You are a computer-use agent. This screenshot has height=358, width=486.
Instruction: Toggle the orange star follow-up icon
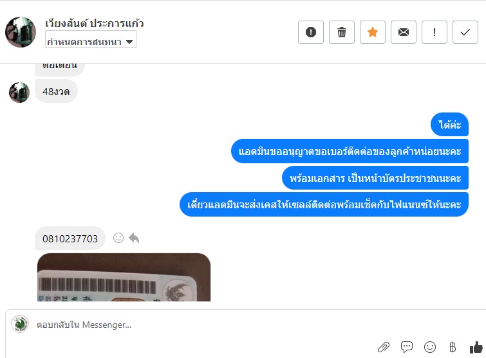373,32
